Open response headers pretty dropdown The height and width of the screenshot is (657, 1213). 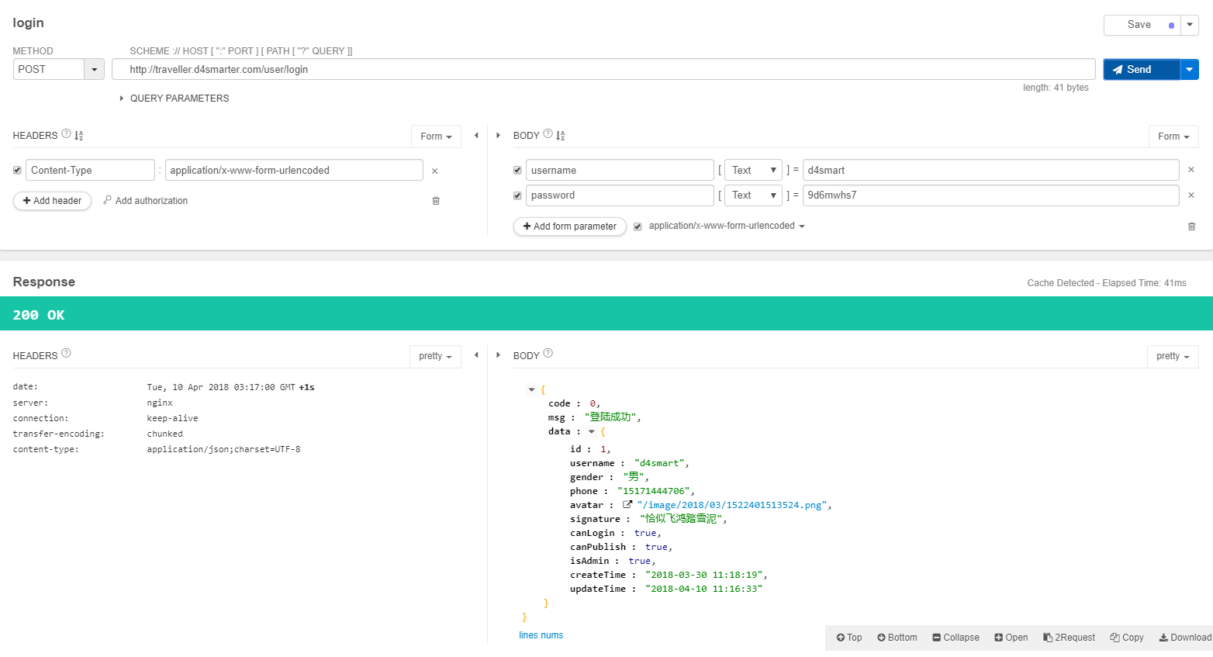(x=435, y=356)
